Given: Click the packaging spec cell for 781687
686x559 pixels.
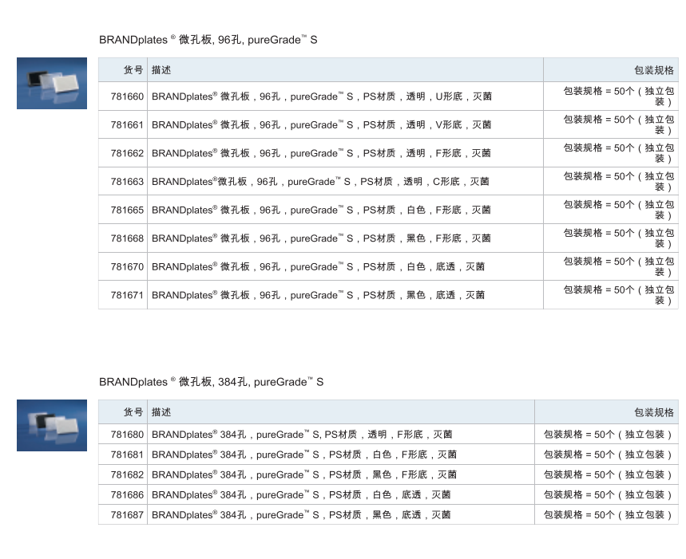Looking at the screenshot, I should click(608, 515).
